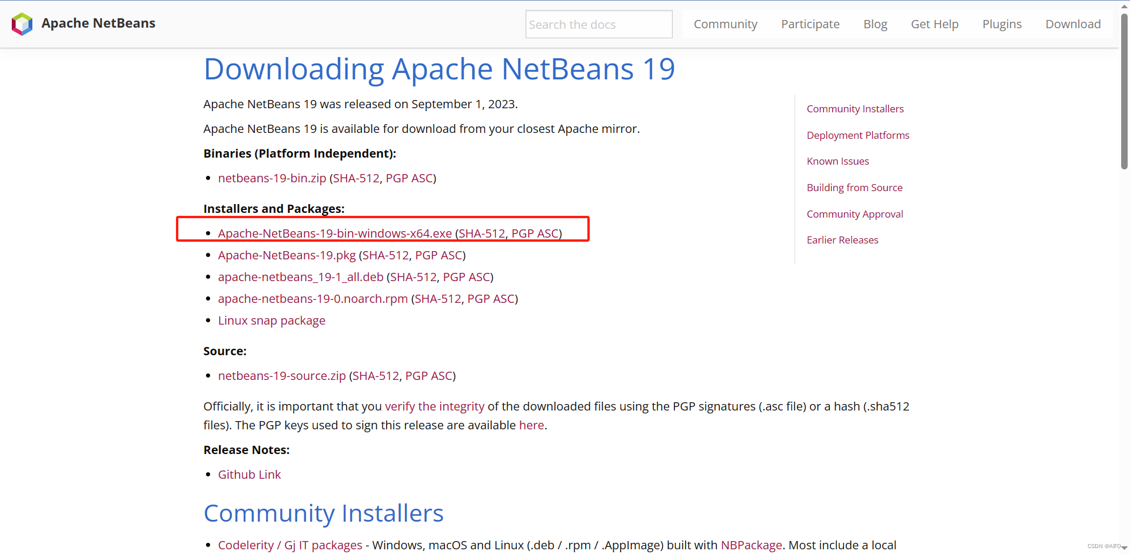
Task: Download Apache-NetBeans-19.pkg installer
Action: (x=287, y=255)
